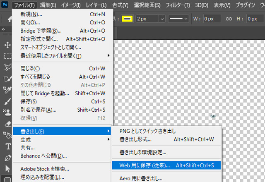This screenshot has width=265, height=182.
Task: Open the stroke line style dropdown
Action: [x=178, y=19]
